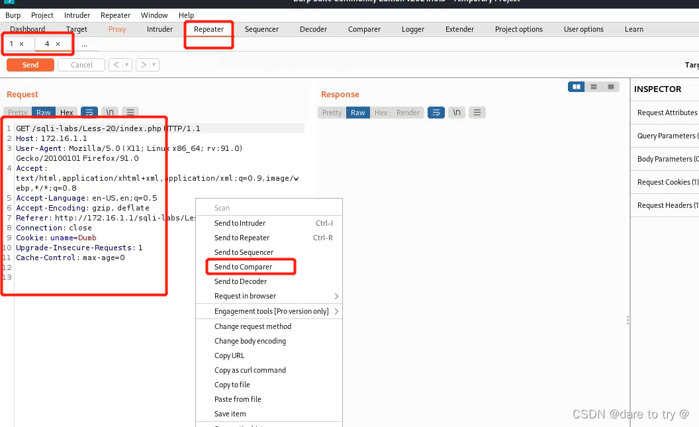Switch the Request view to Hex
This screenshot has height=427, width=699.
[66, 112]
